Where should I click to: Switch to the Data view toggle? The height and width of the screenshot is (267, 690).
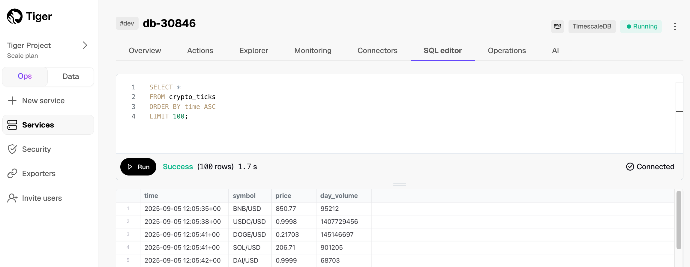click(x=71, y=76)
